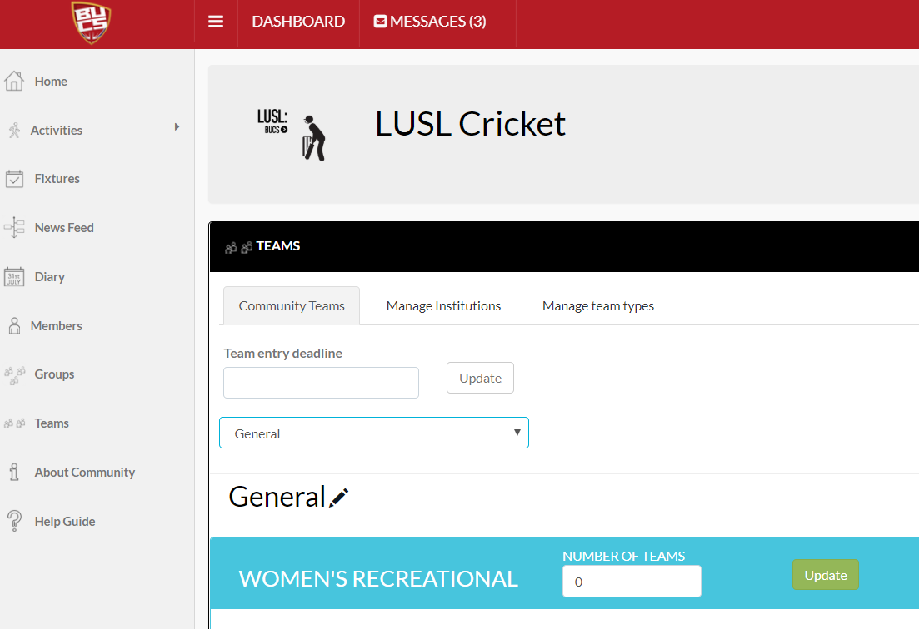Open the Dashboard menu item
Viewport: 919px width, 629px height.
coord(298,22)
